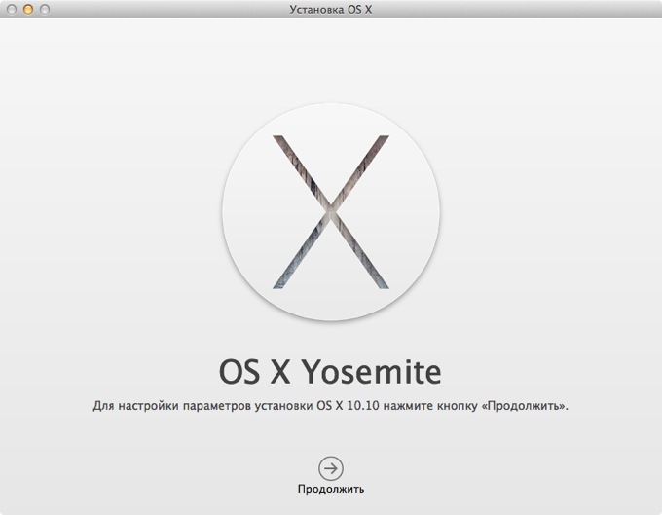Click the circled arrow Continue icon
The height and width of the screenshot is (515, 662).
(x=331, y=468)
